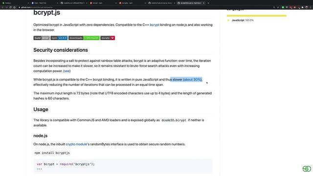The width and height of the screenshot is (313, 176).
Task: Close the active bcrypt.js GitHub tab
Action: point(203,3)
